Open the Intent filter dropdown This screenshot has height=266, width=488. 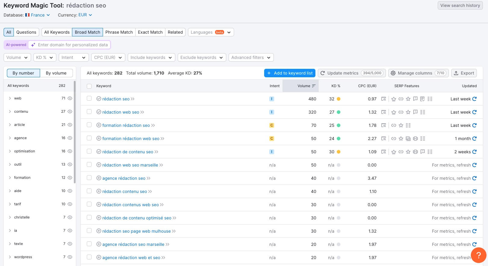point(74,57)
